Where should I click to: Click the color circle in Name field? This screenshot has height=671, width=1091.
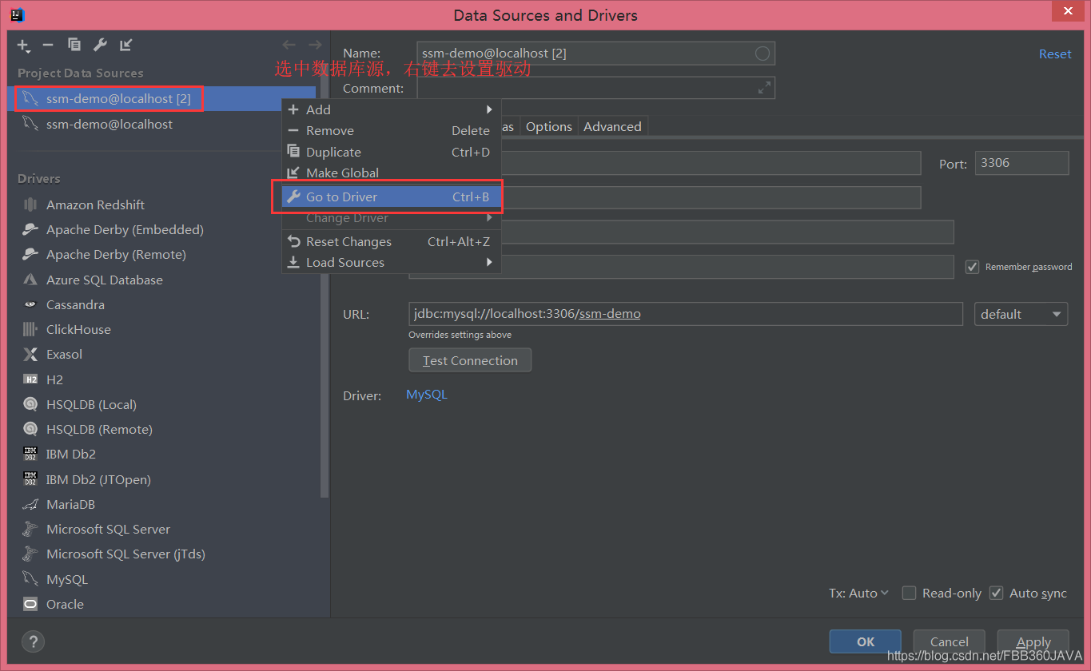coord(763,54)
